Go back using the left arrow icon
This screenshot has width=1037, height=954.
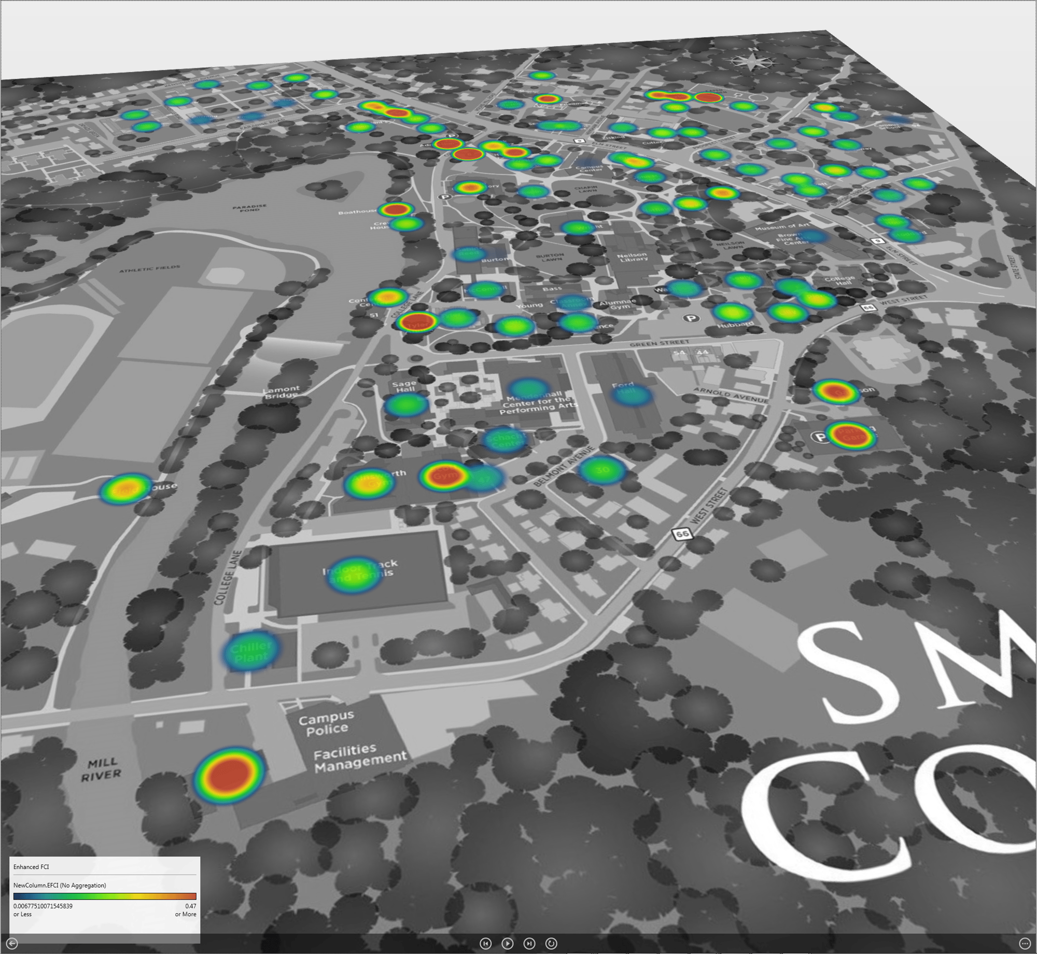point(12,944)
